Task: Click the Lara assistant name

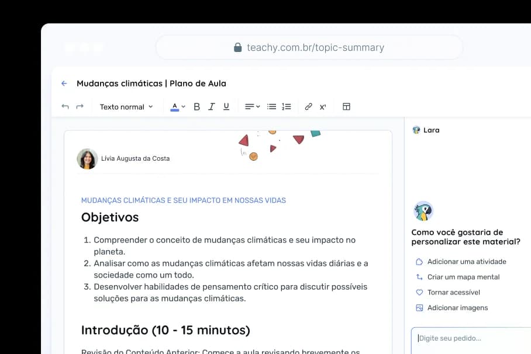Action: tap(432, 130)
